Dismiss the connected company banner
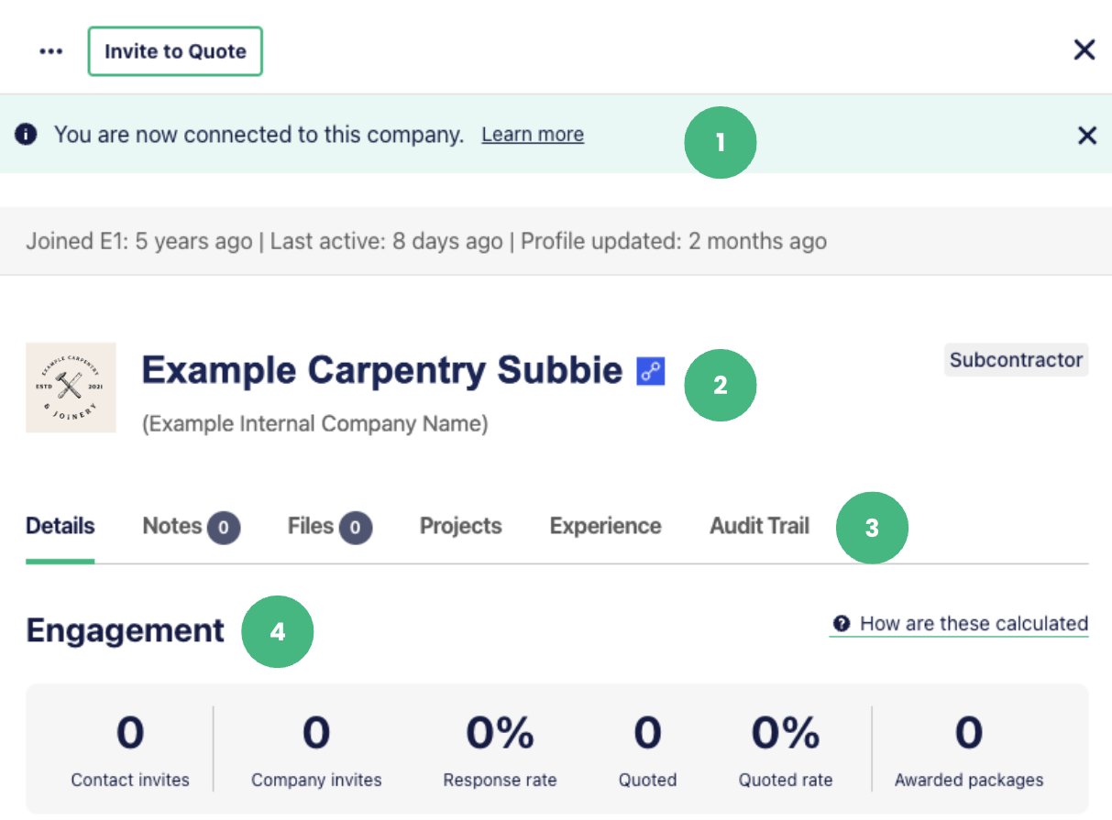Image resolution: width=1112 pixels, height=820 pixels. coord(1087,136)
